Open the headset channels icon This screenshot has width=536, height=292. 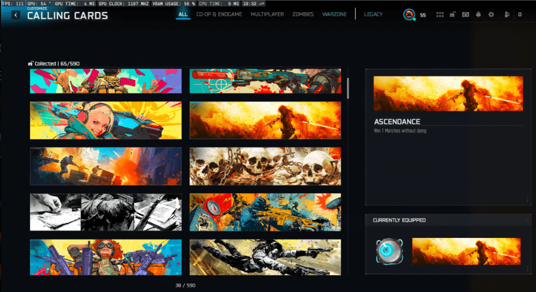[465, 14]
